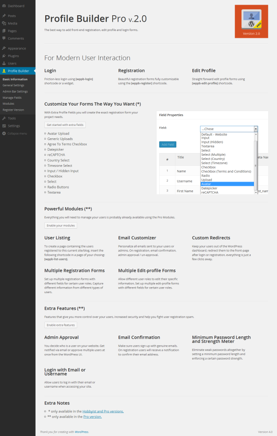
Task: Click the Comments bubble icon
Action: tap(4, 38)
